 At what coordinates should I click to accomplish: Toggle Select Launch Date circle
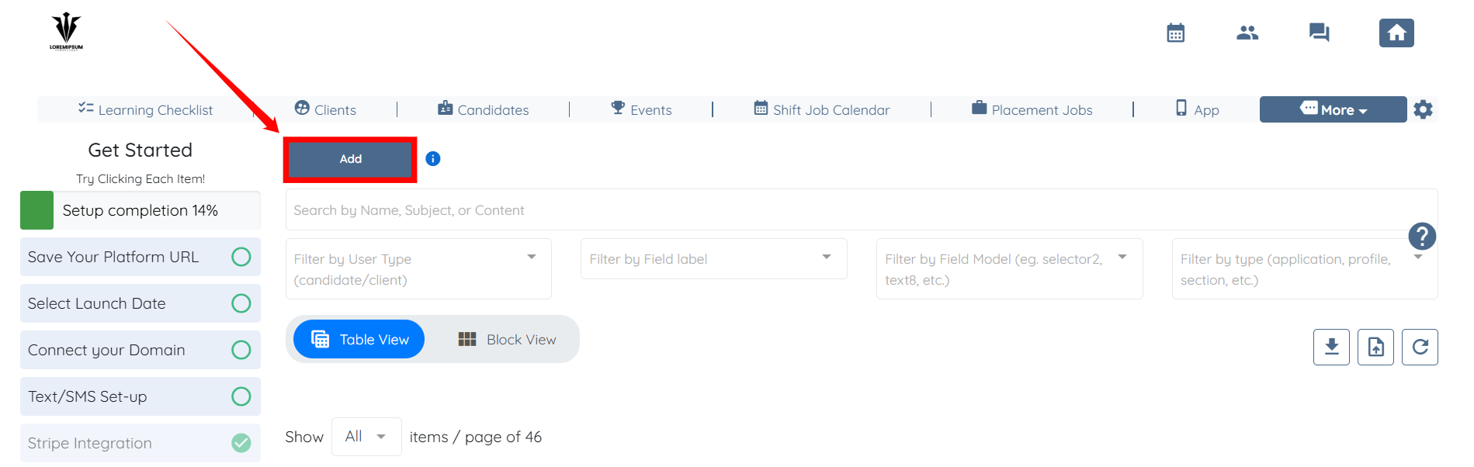click(x=241, y=303)
